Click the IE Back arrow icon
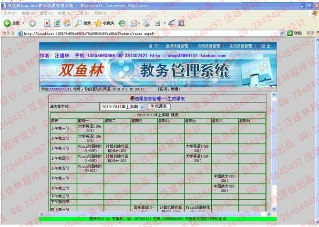This screenshot has height=227, width=319. pos(7,23)
